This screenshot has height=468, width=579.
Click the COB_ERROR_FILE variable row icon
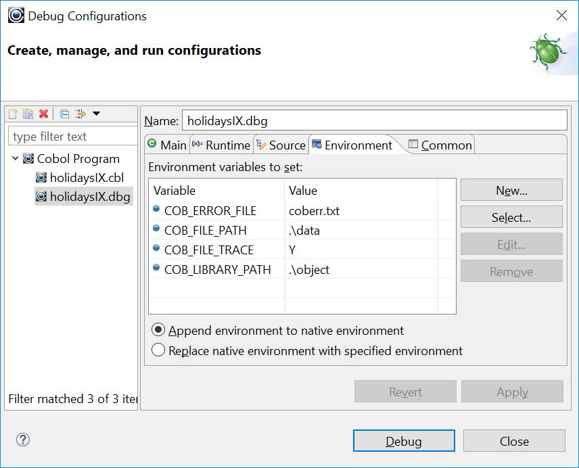click(x=157, y=210)
